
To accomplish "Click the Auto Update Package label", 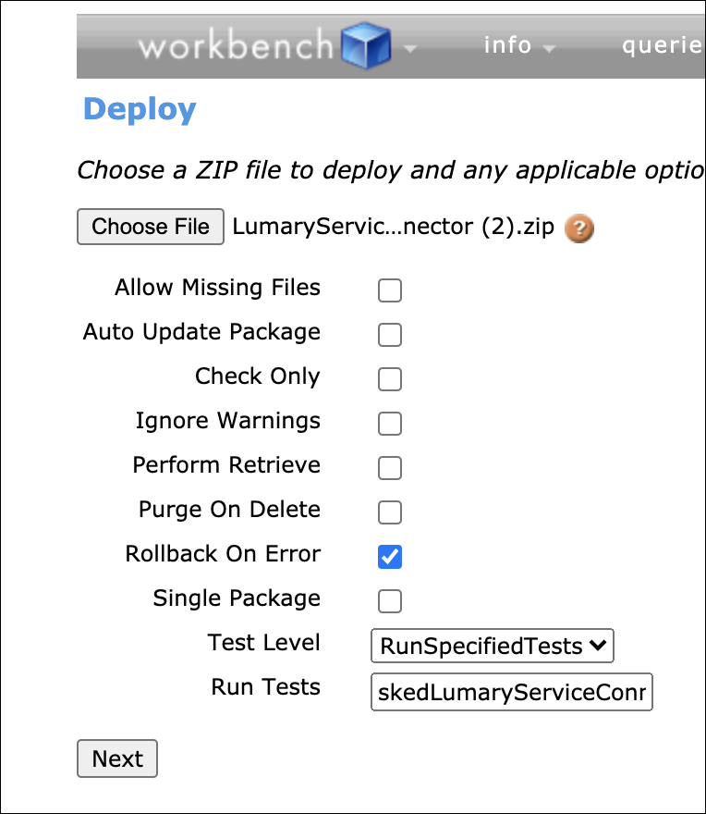I will [201, 332].
